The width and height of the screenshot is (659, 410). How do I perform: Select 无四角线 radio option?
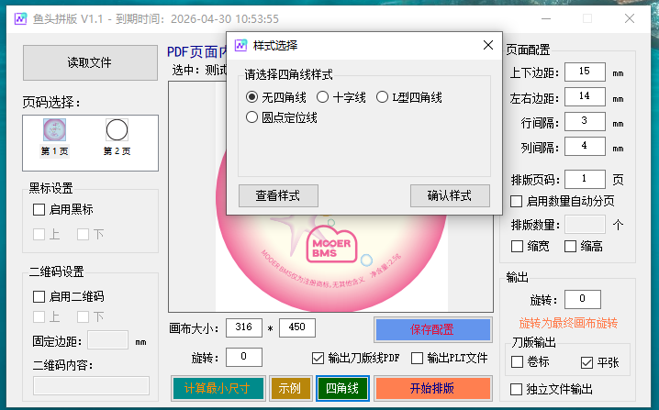(252, 97)
